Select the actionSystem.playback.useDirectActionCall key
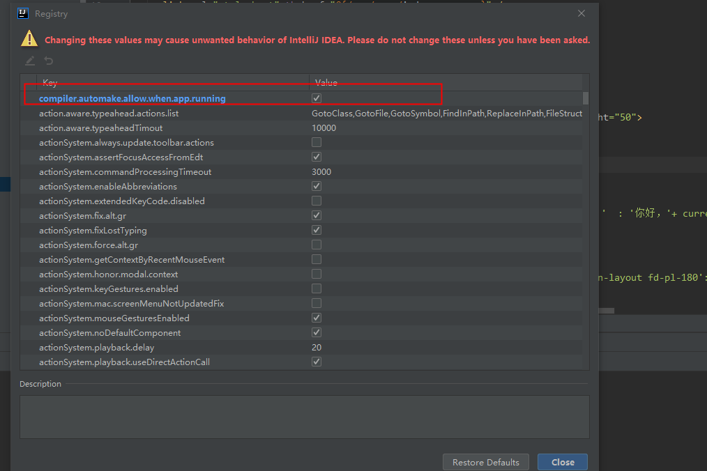The width and height of the screenshot is (707, 471). pos(124,362)
